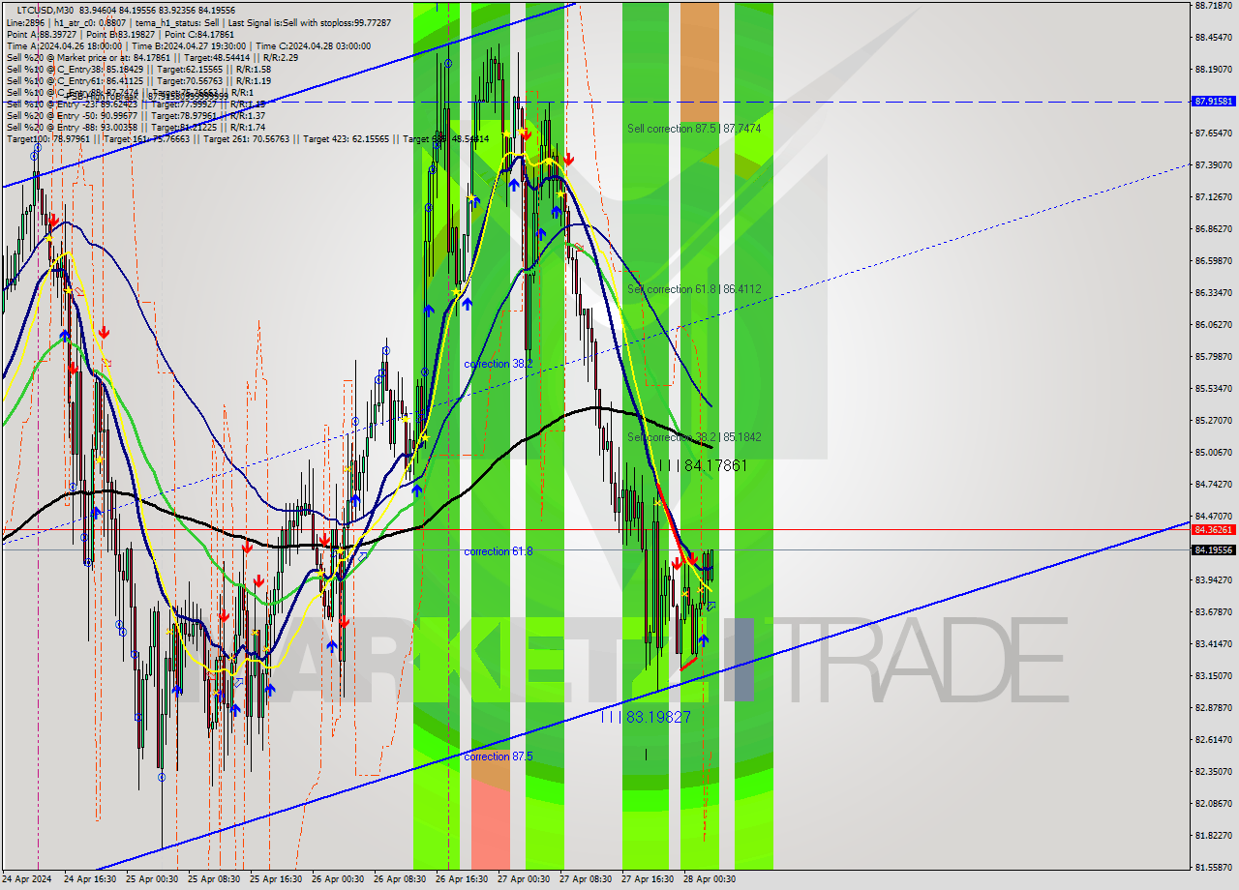Click the blue 'correction 61.8' label
Screen dimensions: 1239x890
(x=499, y=550)
